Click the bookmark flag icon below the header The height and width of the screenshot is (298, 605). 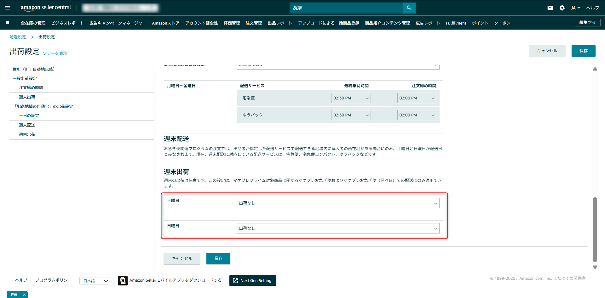coord(7,23)
